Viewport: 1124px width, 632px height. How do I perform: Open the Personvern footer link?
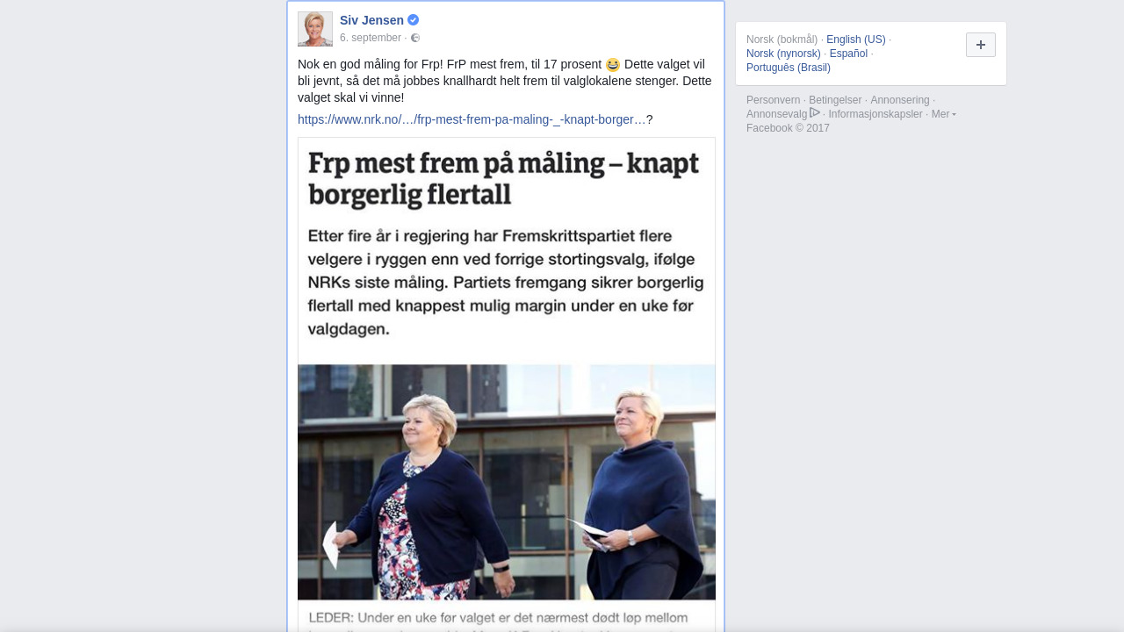pos(774,100)
